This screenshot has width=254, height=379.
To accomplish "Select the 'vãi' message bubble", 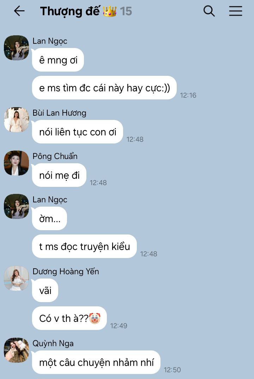I will tap(45, 291).
